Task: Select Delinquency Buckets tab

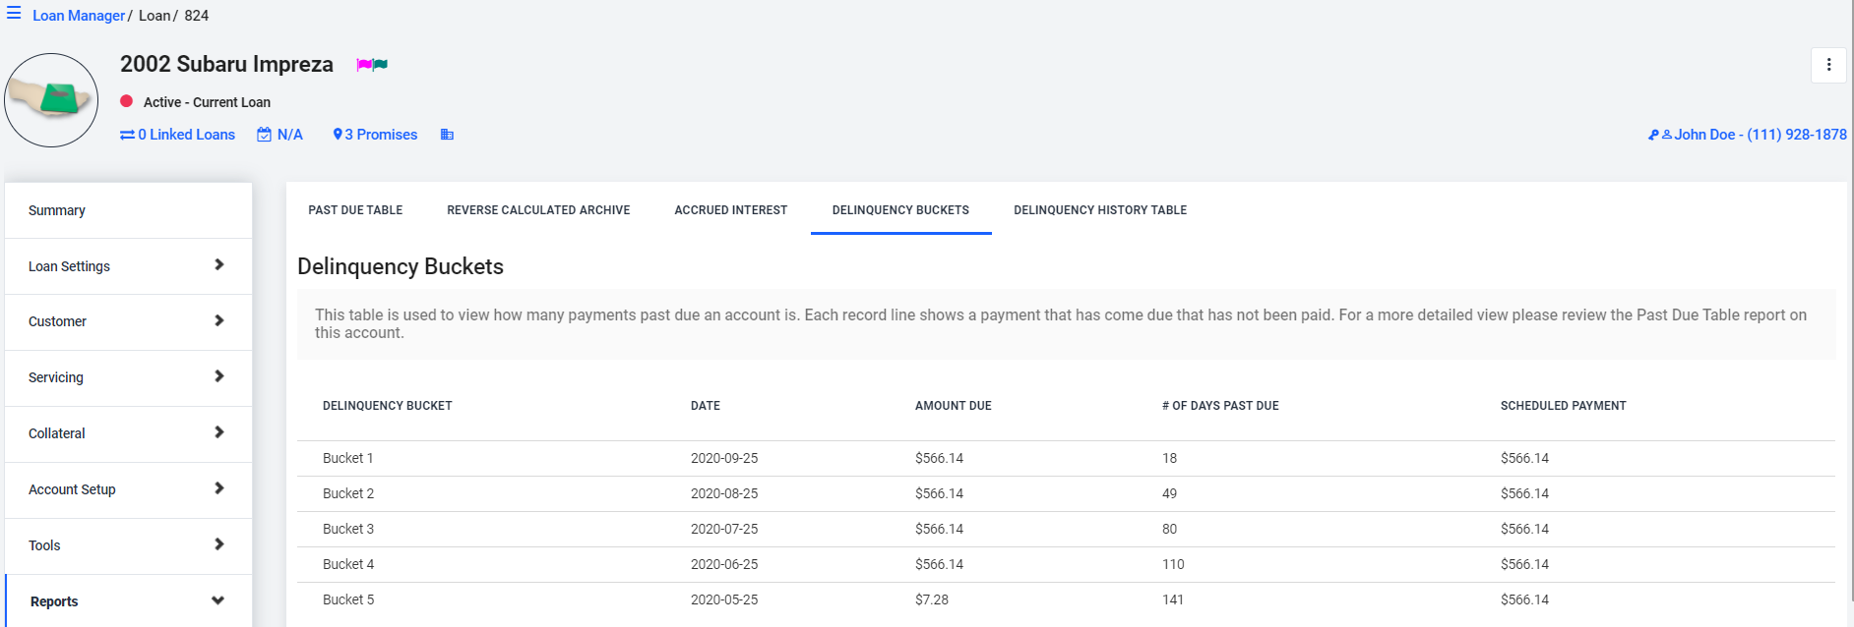Action: pos(900,210)
